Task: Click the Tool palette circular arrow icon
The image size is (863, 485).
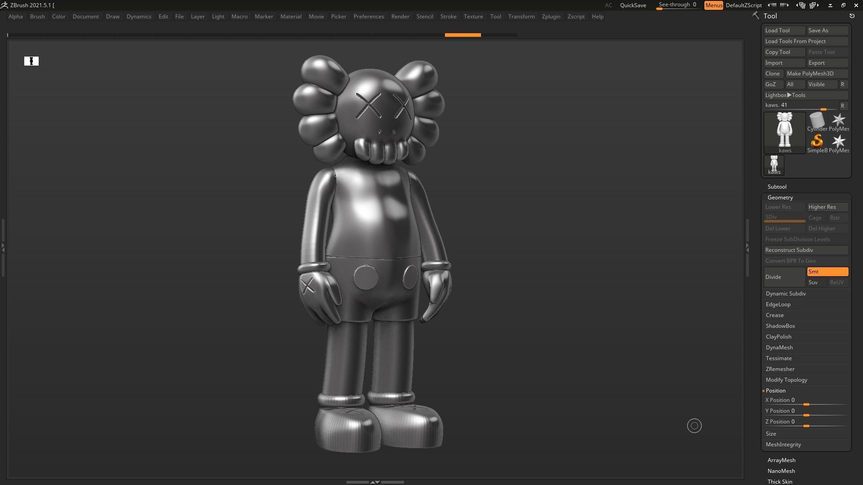Action: tap(852, 16)
